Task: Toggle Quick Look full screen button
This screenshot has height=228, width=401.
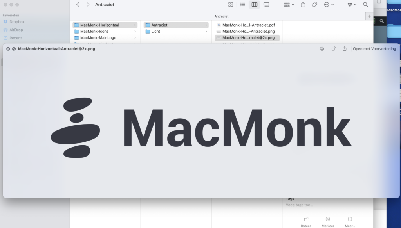Action: click(x=14, y=49)
